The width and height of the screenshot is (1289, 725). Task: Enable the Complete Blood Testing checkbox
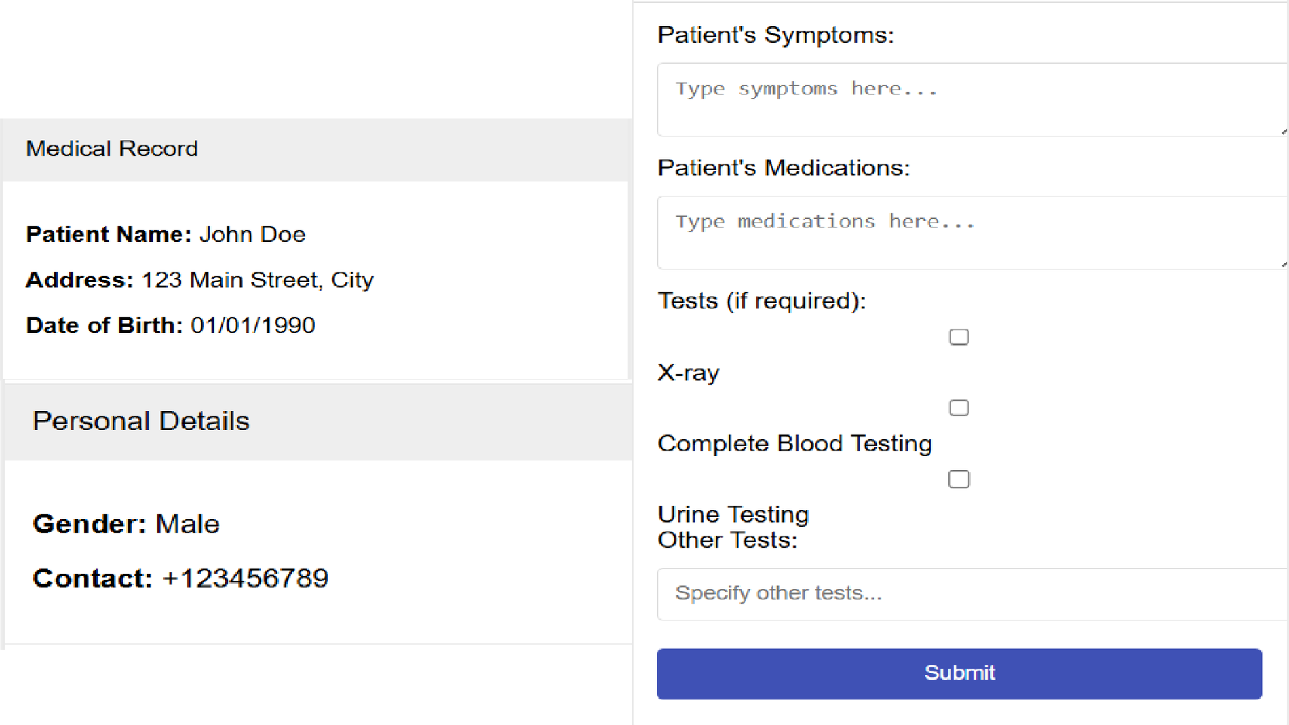tap(959, 407)
